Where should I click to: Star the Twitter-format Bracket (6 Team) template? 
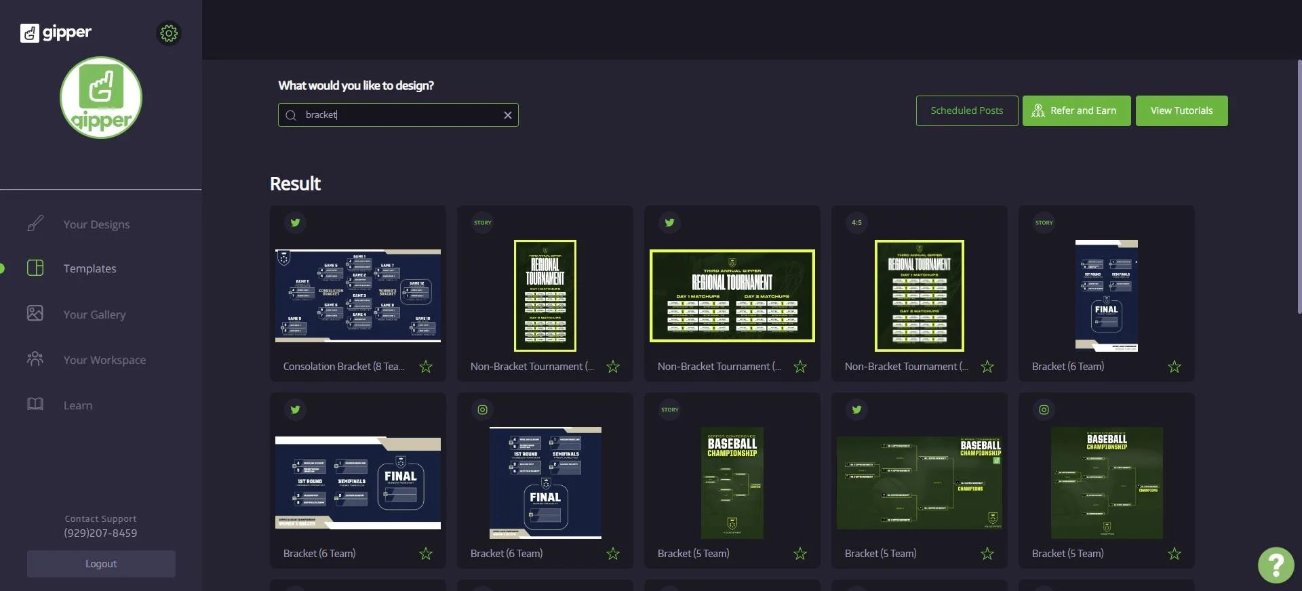426,554
